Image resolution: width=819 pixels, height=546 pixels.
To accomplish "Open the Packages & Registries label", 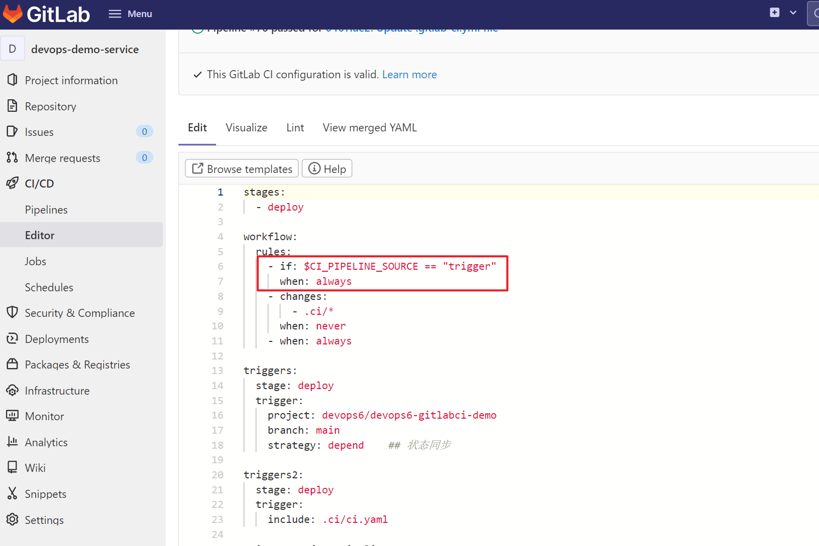I will 78,365.
